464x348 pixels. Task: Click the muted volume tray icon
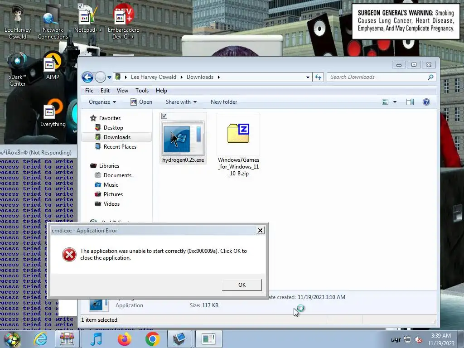pos(418,340)
